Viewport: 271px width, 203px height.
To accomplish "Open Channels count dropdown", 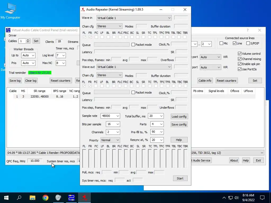I will pyautogui.click(x=113, y=132).
